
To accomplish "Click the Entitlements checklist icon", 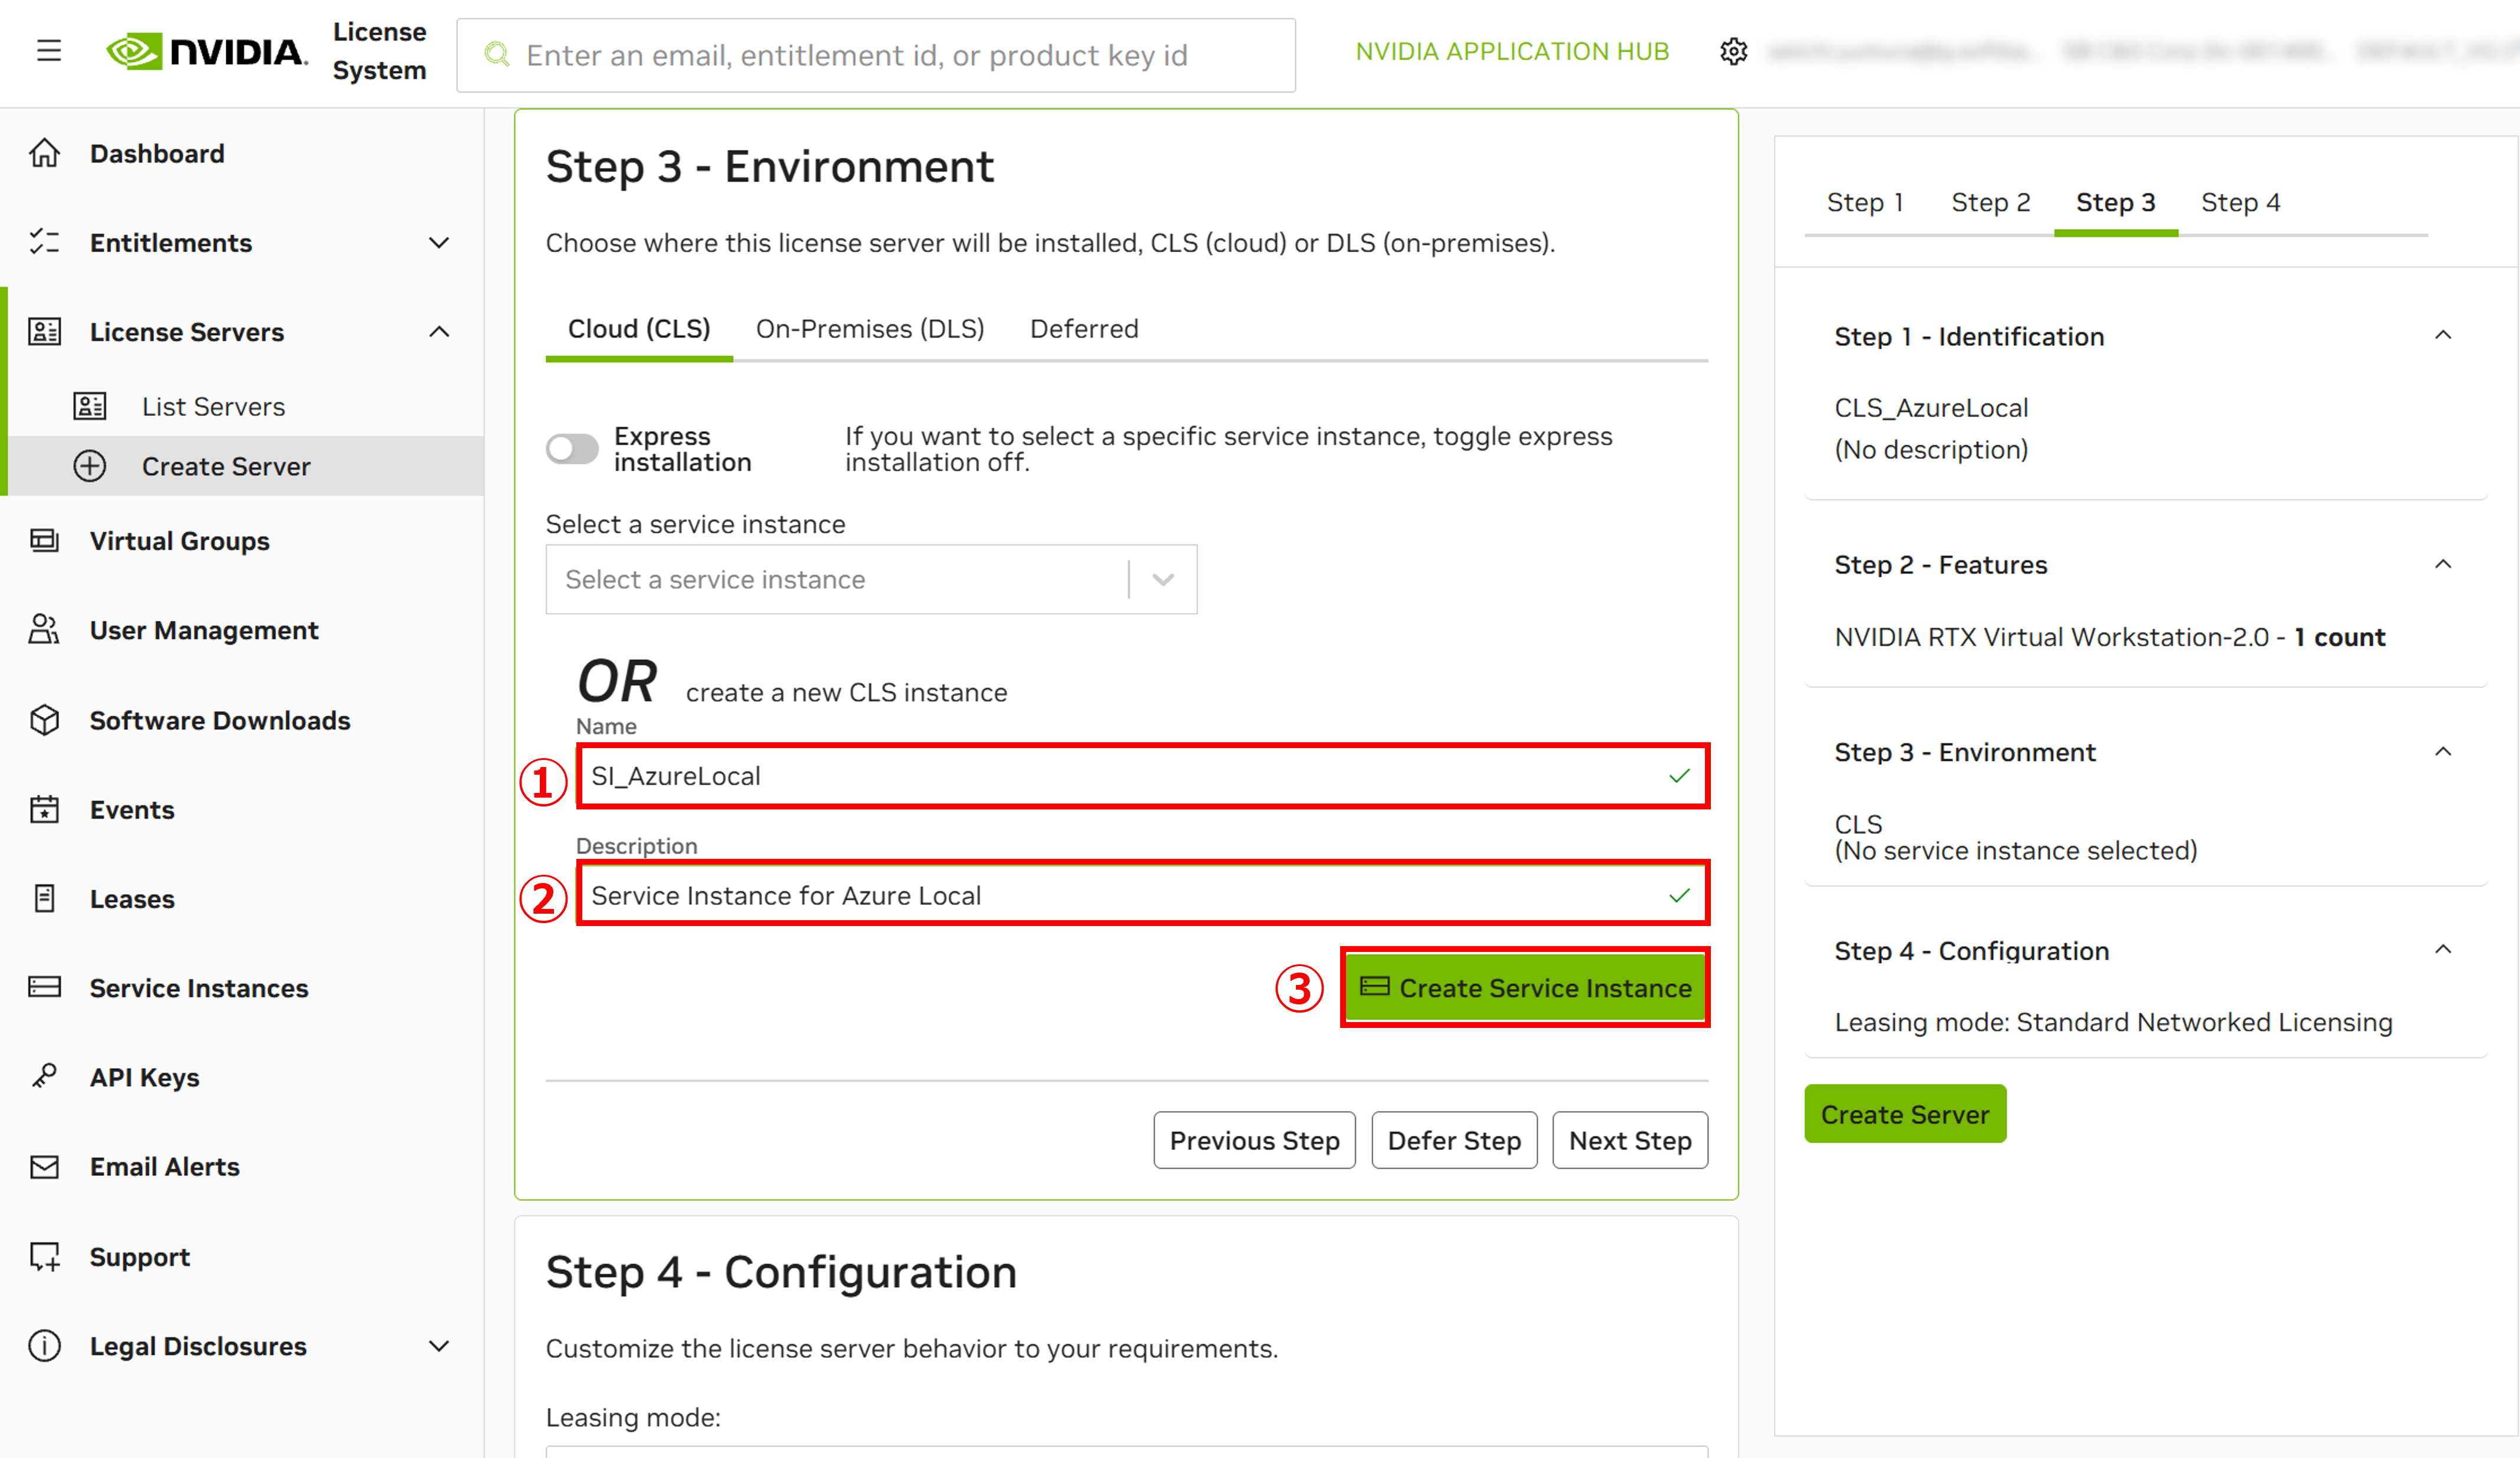I will (x=45, y=242).
